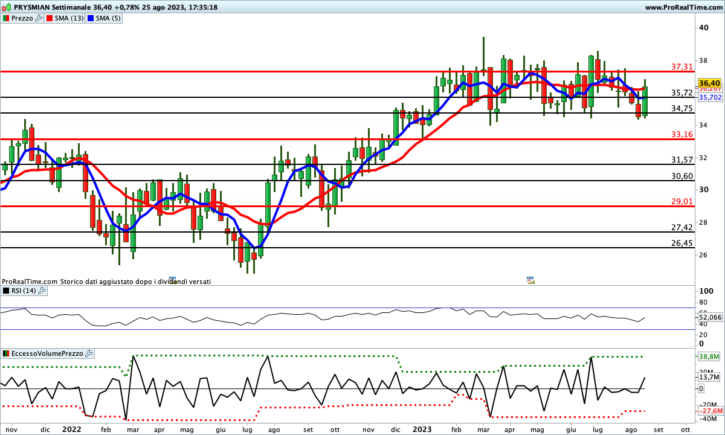Click the 2022 year label on time axis
Image resolution: width=725 pixels, height=435 pixels.
point(71,429)
